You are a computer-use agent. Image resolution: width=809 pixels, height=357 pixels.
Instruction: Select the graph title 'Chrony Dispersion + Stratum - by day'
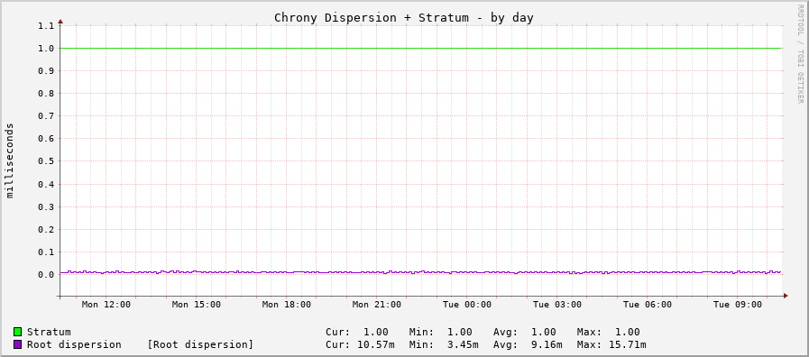coord(403,18)
